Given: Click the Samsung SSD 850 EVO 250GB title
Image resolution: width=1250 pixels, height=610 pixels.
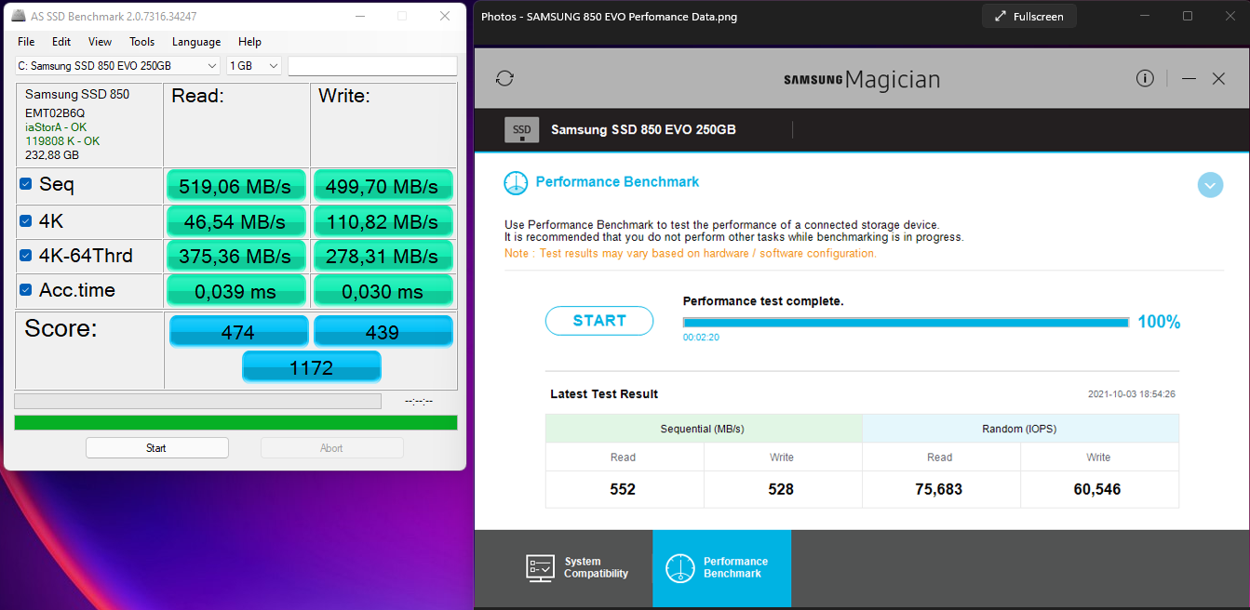Looking at the screenshot, I should [644, 129].
